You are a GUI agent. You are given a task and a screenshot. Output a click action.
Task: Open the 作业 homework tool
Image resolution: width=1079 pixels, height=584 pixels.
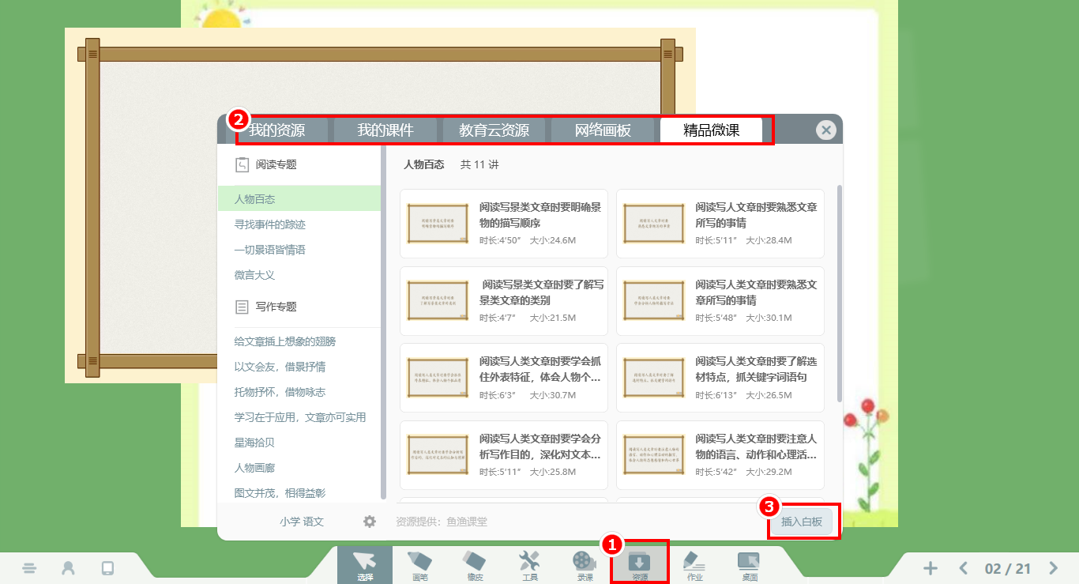pyautogui.click(x=694, y=565)
